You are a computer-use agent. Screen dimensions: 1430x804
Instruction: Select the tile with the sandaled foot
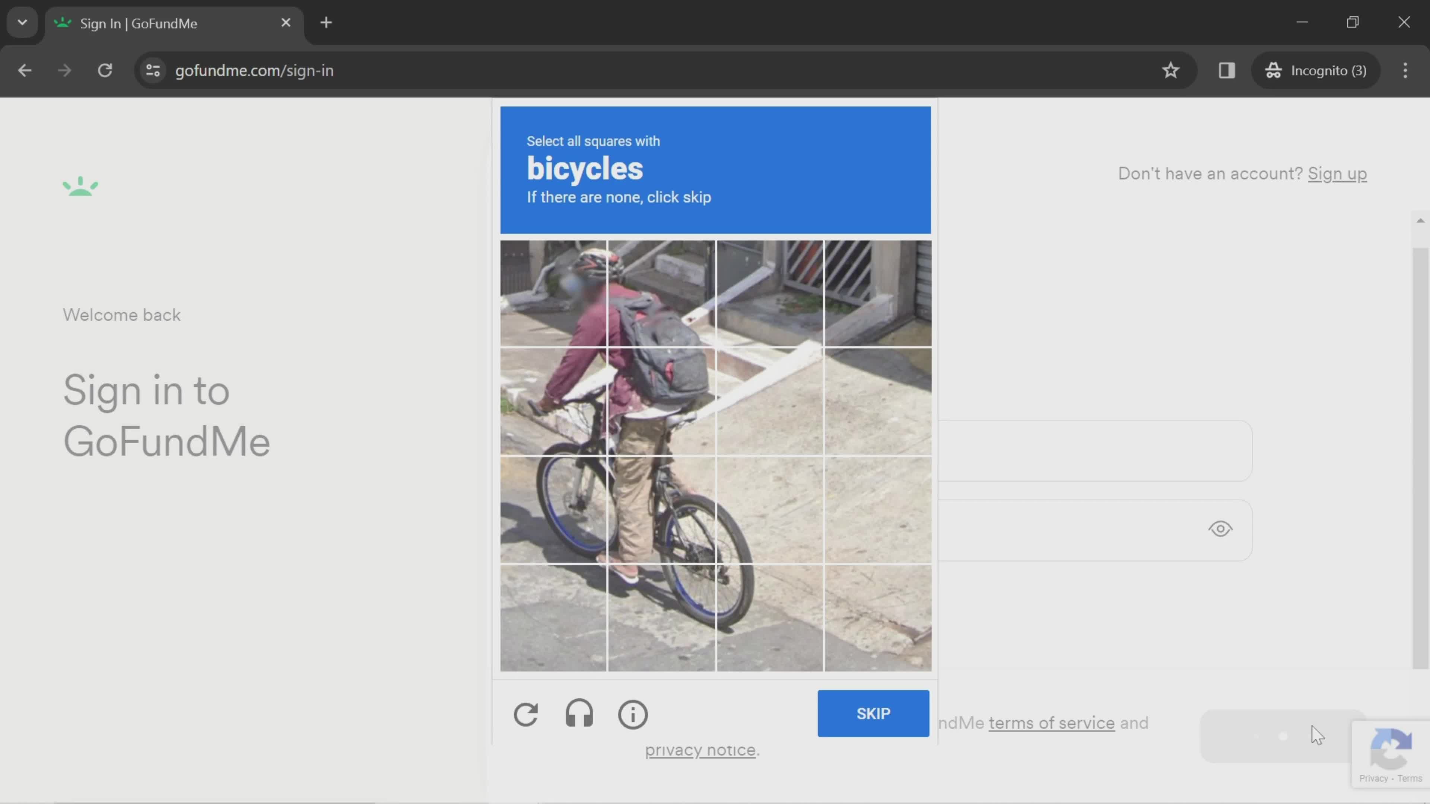(x=661, y=618)
